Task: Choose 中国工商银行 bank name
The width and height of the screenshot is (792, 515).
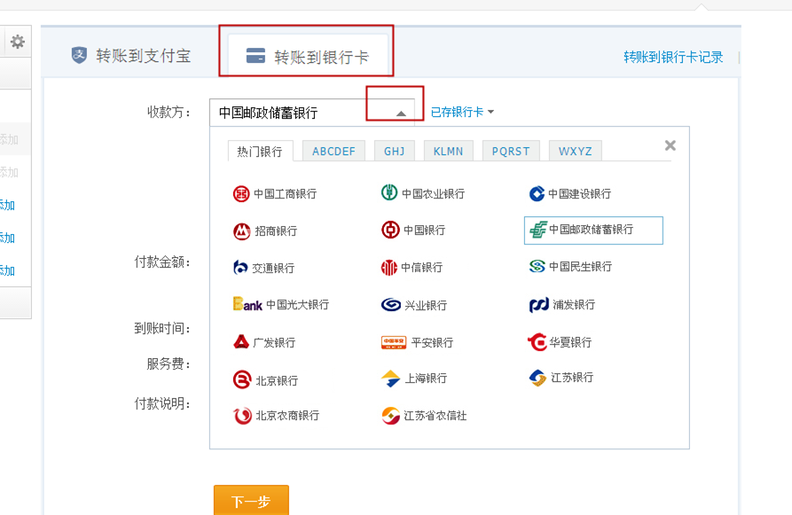Action: coord(285,194)
